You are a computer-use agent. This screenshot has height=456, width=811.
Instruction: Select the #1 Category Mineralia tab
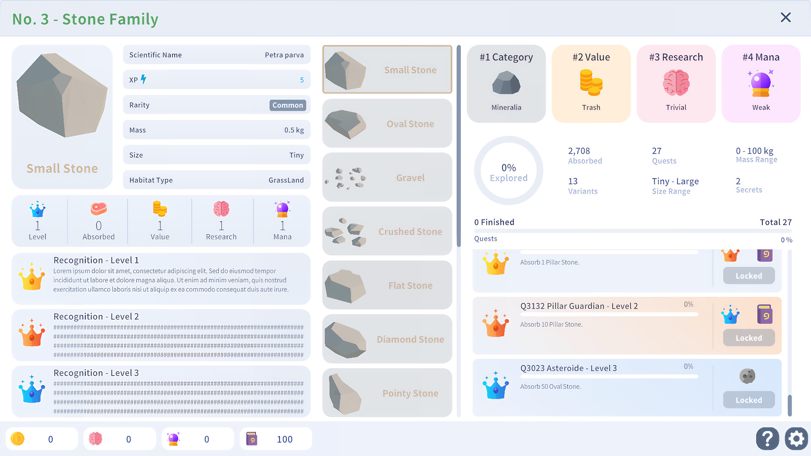[x=506, y=84]
